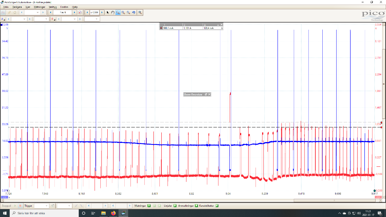386x217 pixels.
Task: Toggle the Anmärkningar notes panel
Action: (x=196, y=206)
